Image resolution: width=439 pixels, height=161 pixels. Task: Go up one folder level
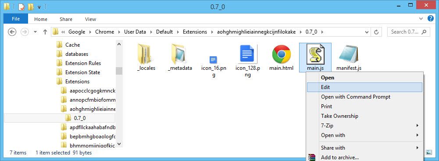[45, 32]
